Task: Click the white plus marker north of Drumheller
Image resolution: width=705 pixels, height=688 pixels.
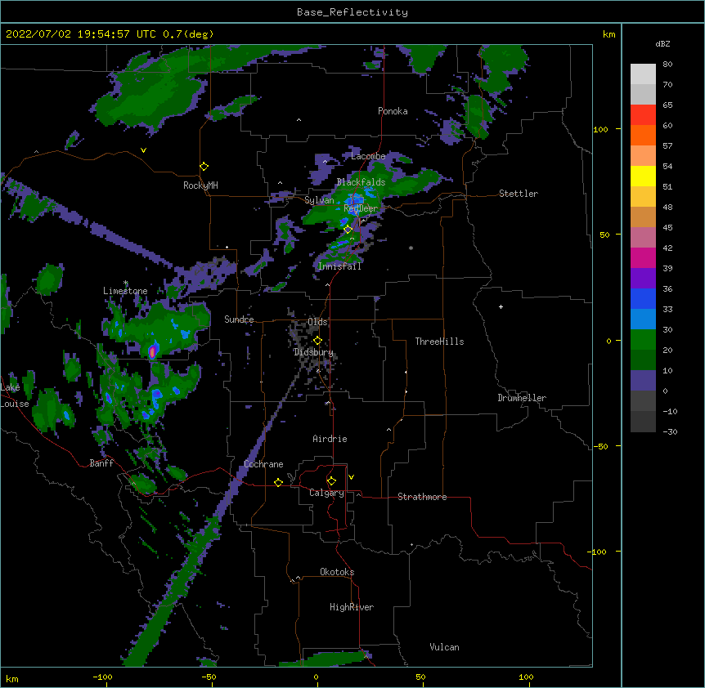Action: pyautogui.click(x=501, y=306)
